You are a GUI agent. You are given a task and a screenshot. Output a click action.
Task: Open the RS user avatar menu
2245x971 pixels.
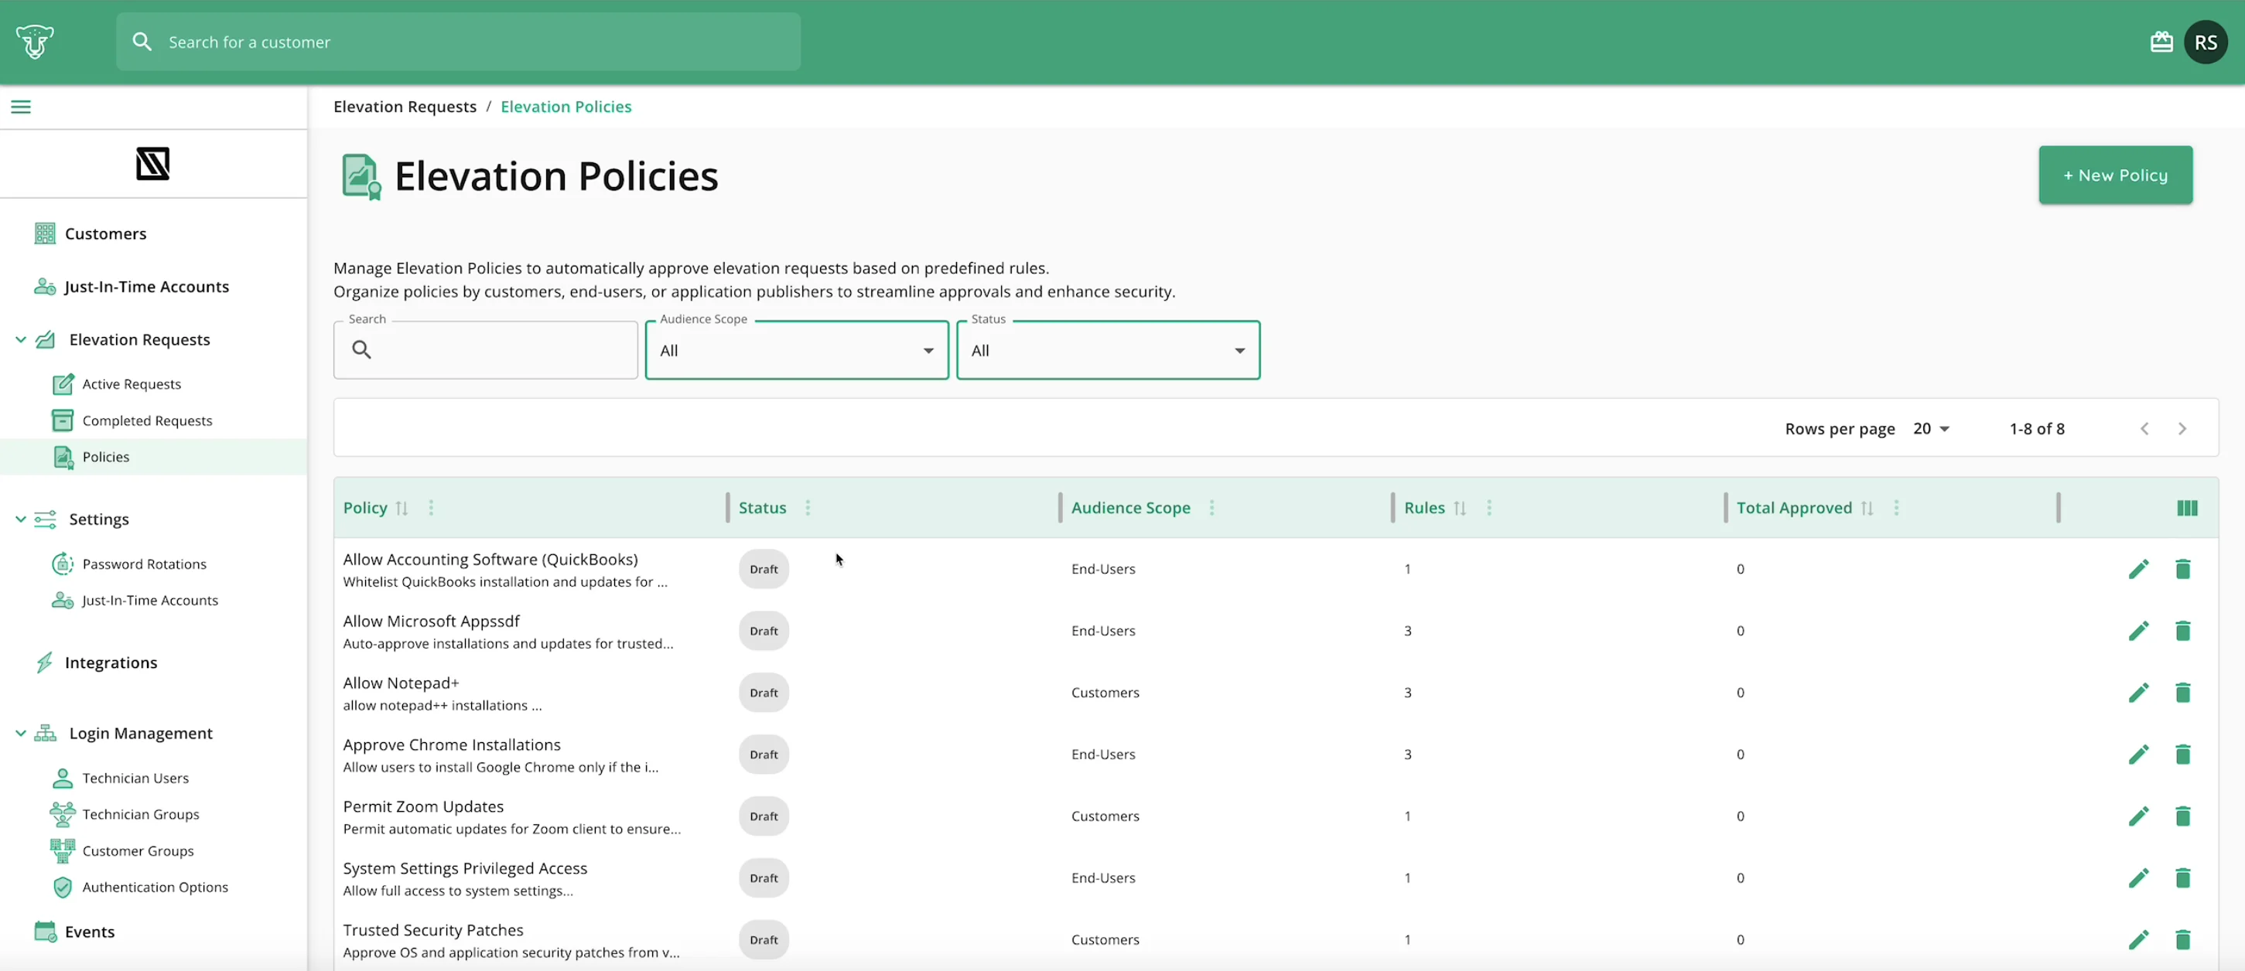point(2206,42)
